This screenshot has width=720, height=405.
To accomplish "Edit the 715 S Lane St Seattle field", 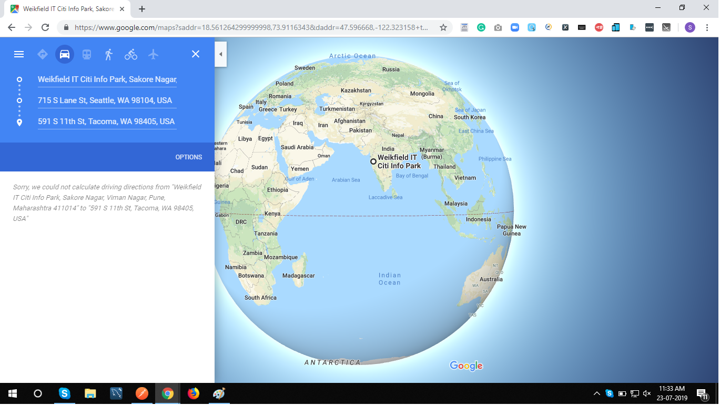I will pyautogui.click(x=107, y=100).
